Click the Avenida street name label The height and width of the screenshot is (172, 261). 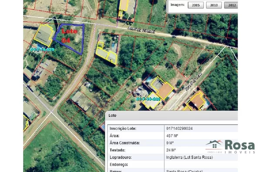(141, 30)
